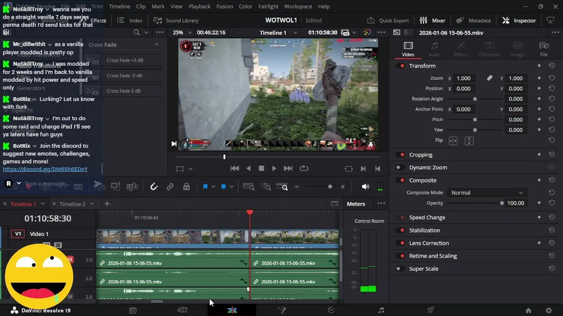Open the Fusion menu
The width and height of the screenshot is (563, 316).
tap(224, 7)
